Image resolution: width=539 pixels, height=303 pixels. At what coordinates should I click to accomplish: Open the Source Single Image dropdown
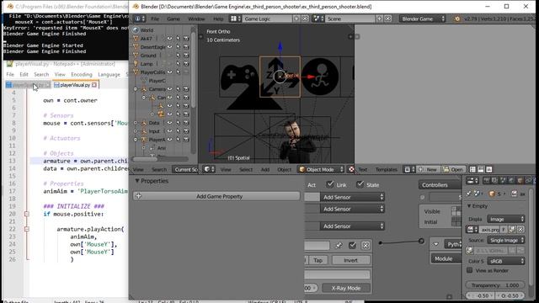click(x=506, y=240)
